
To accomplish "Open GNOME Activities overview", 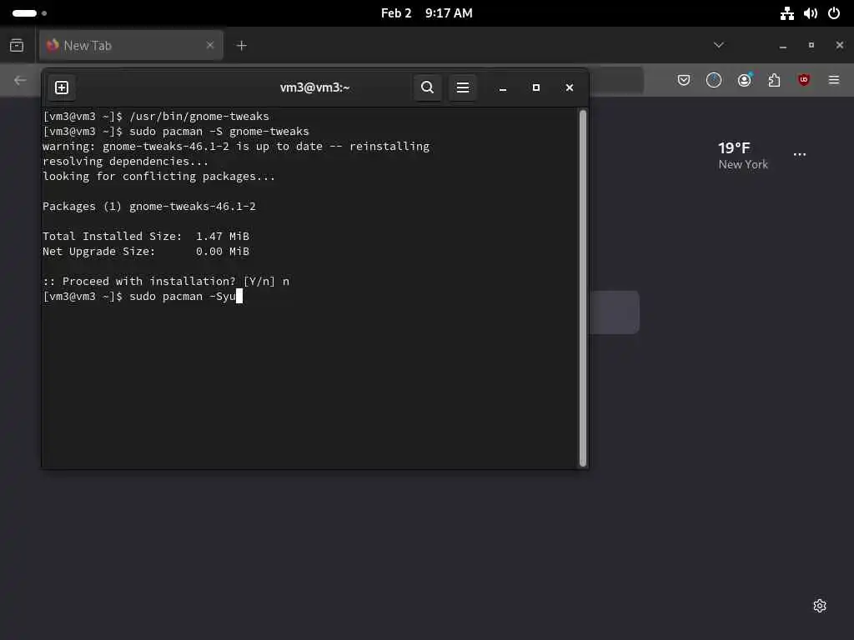I will 29,13.
